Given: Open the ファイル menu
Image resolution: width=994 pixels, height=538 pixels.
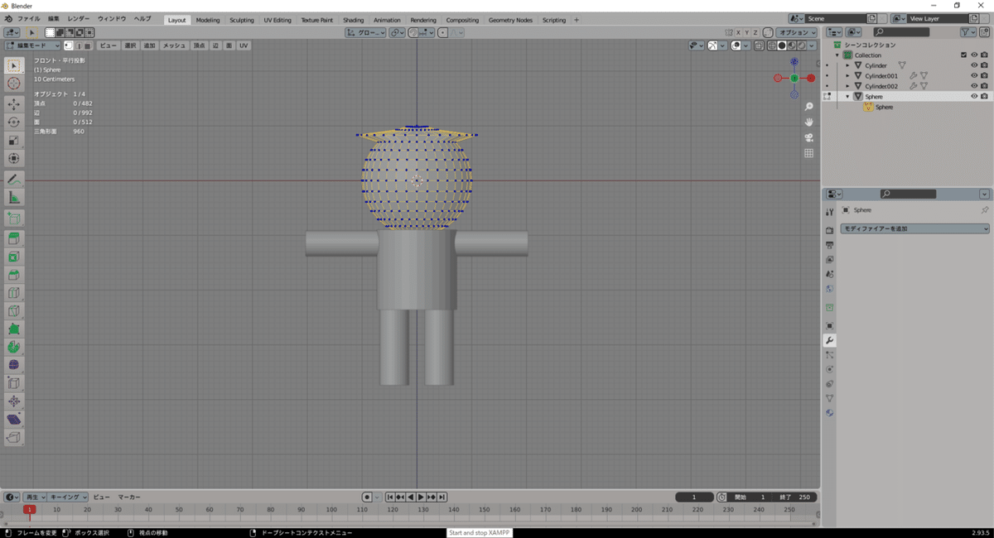Looking at the screenshot, I should [x=29, y=18].
